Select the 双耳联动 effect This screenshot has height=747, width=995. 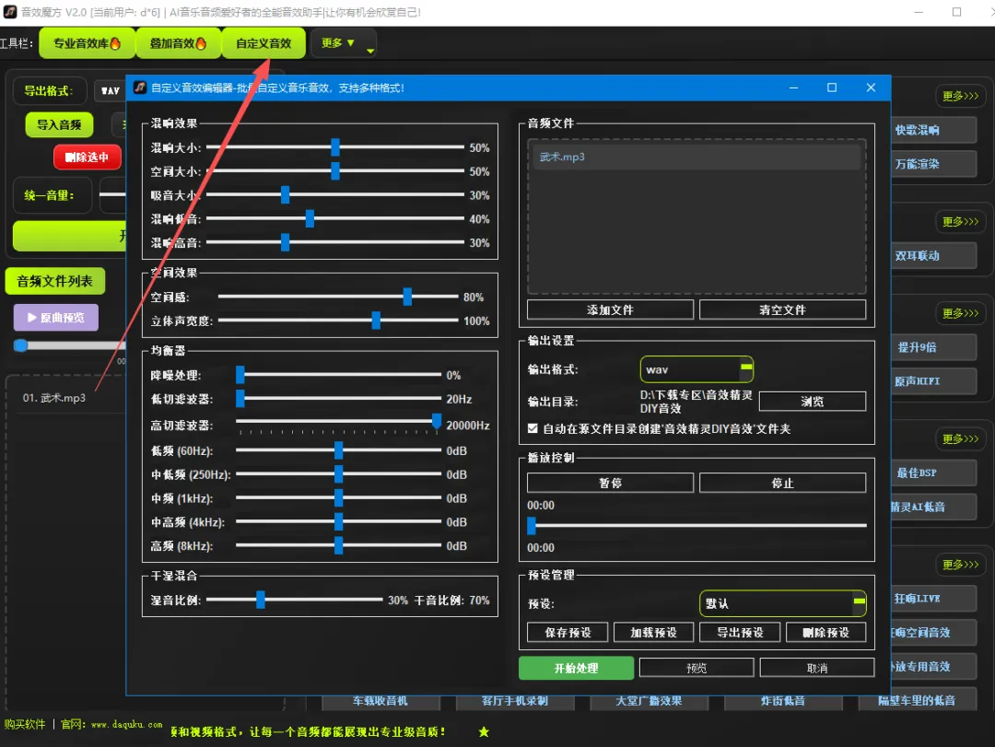click(x=933, y=256)
